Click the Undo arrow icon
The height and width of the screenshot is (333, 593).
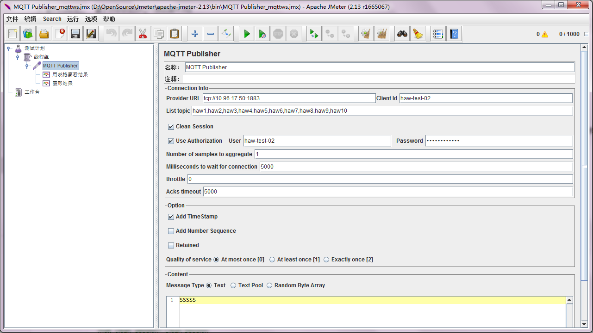(x=112, y=34)
